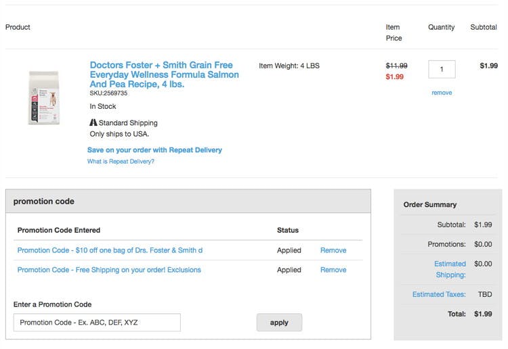The image size is (508, 349).
Task: Click the quantity input box showing 1
Action: tap(442, 69)
